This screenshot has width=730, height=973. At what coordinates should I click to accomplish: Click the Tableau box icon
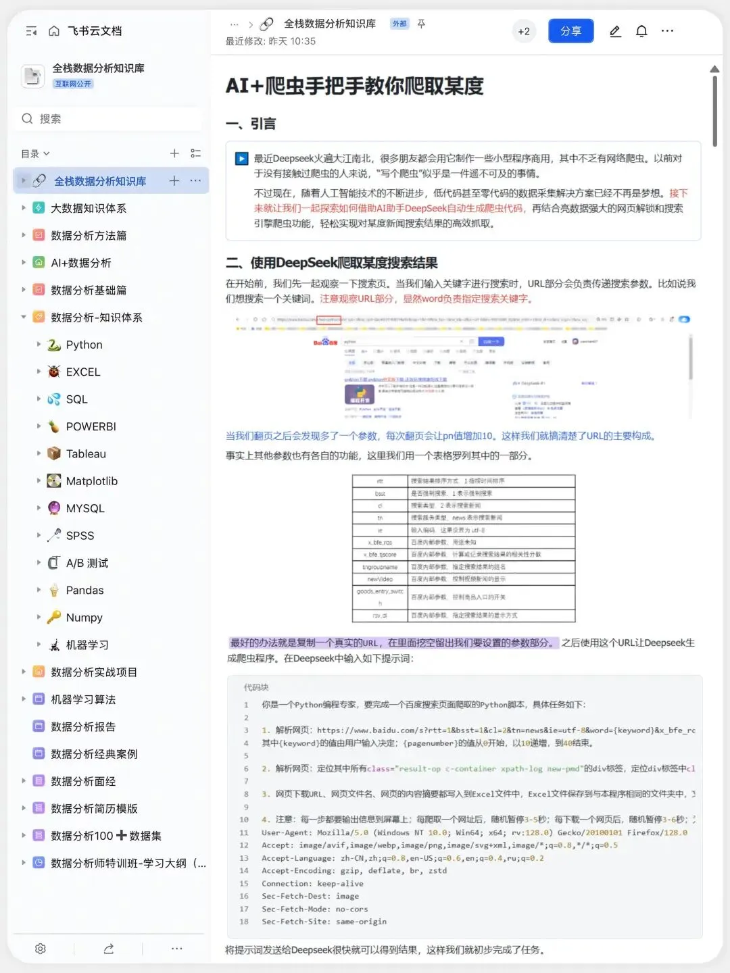pyautogui.click(x=54, y=453)
